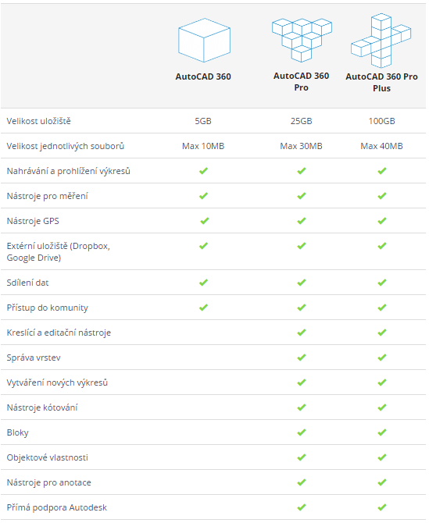Click the Velikost uložiště row label
429x523 pixels.
pos(39,121)
